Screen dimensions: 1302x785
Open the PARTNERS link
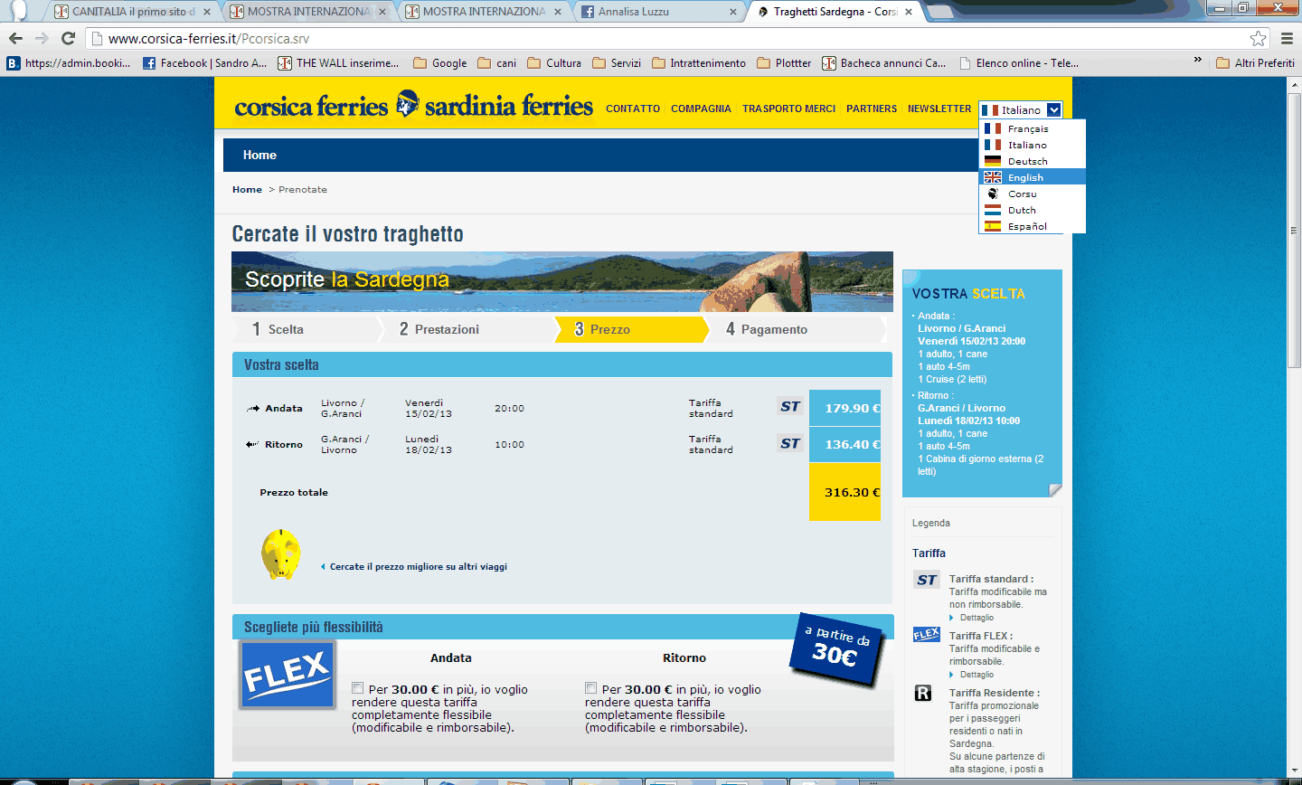(x=872, y=109)
